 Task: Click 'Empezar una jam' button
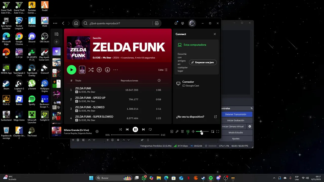(203, 62)
